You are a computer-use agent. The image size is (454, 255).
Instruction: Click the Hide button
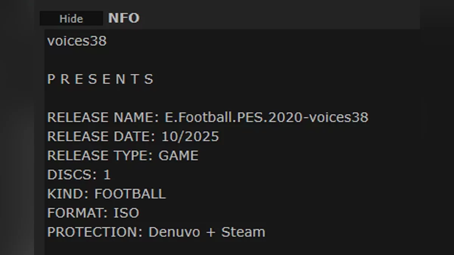(x=71, y=19)
